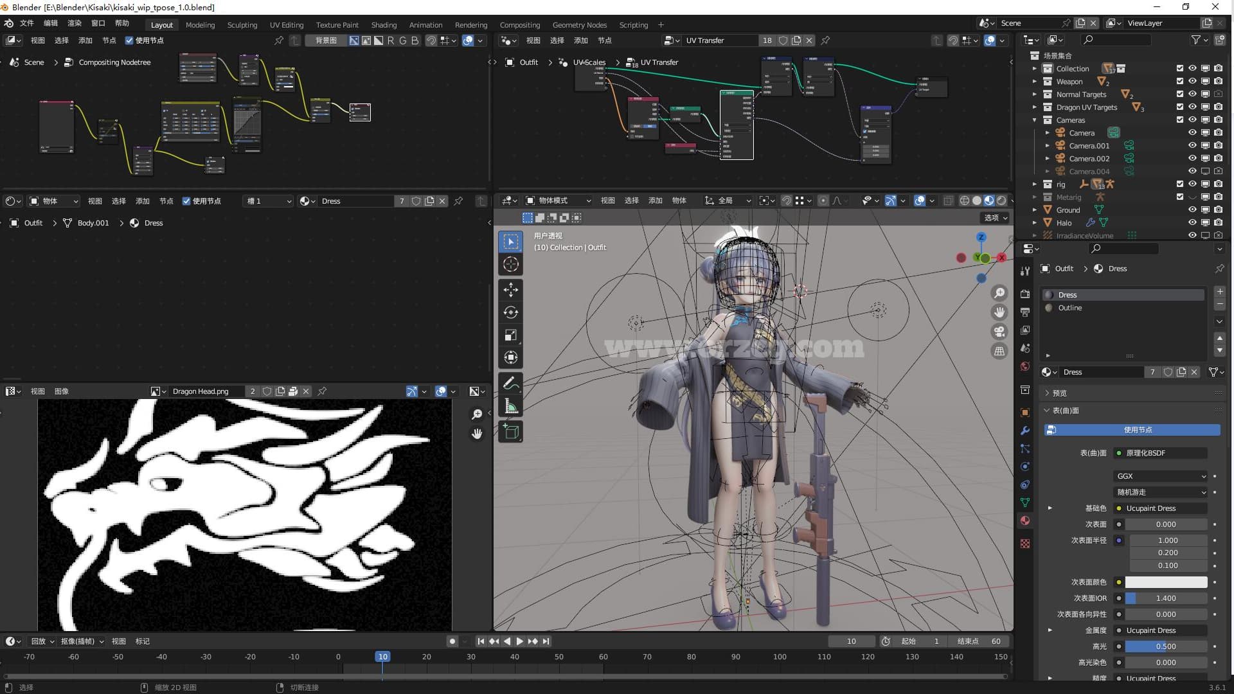1234x694 pixels.
Task: Open the Output properties tab
Action: [1025, 312]
